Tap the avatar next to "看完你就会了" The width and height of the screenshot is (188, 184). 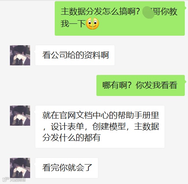[20, 168]
